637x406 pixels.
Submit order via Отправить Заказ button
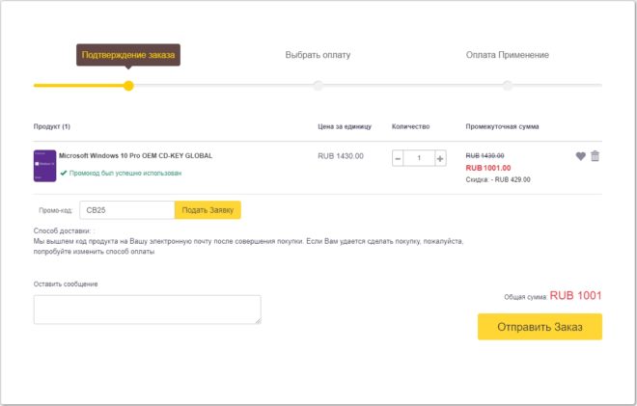pos(540,327)
